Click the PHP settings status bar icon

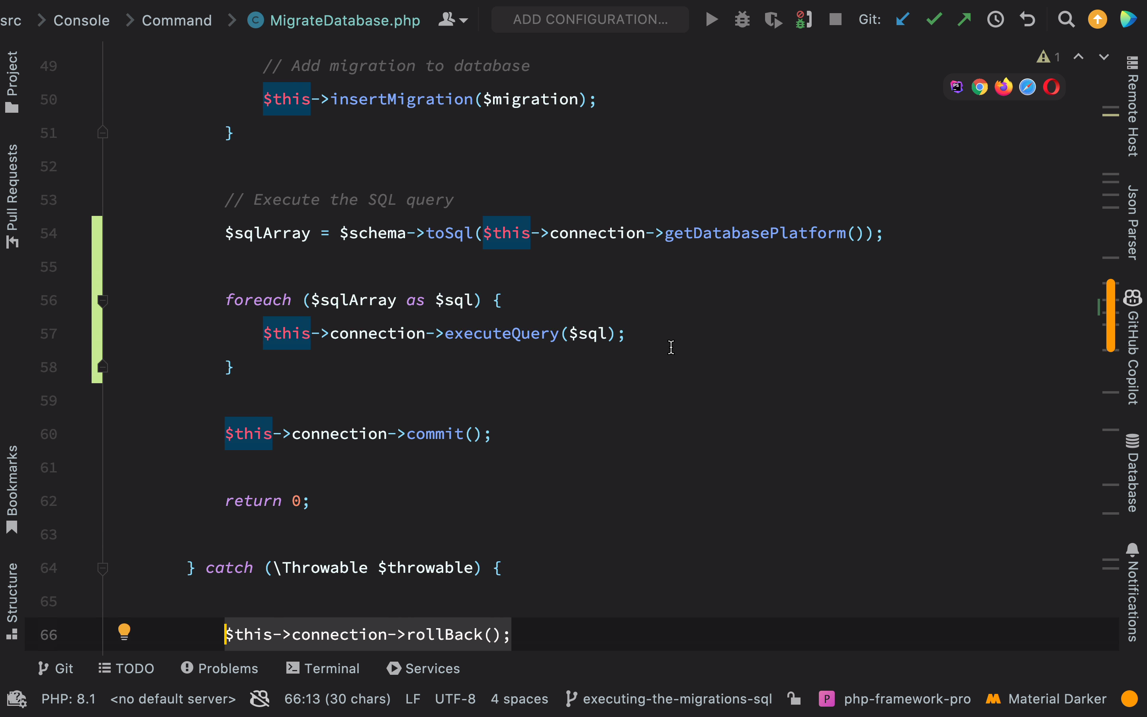[x=17, y=699]
